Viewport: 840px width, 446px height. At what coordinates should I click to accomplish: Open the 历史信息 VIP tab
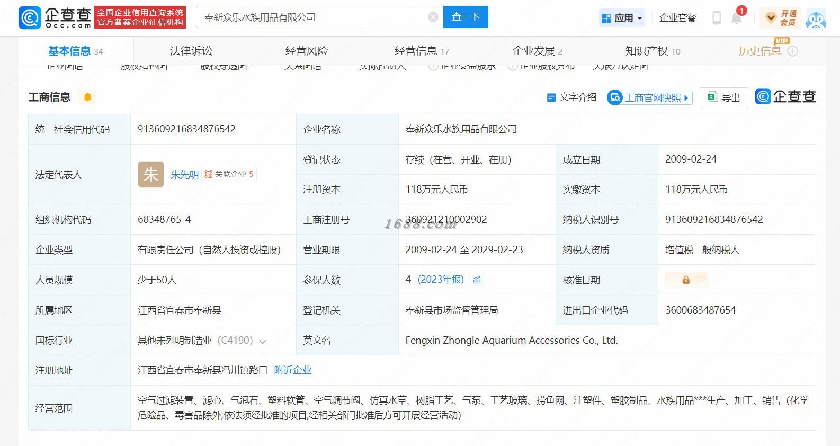[760, 51]
